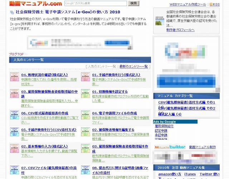Image resolution: width=229 pixels, height=179 pixels.
Task: Open the iTunes link
Action: [x=190, y=174]
